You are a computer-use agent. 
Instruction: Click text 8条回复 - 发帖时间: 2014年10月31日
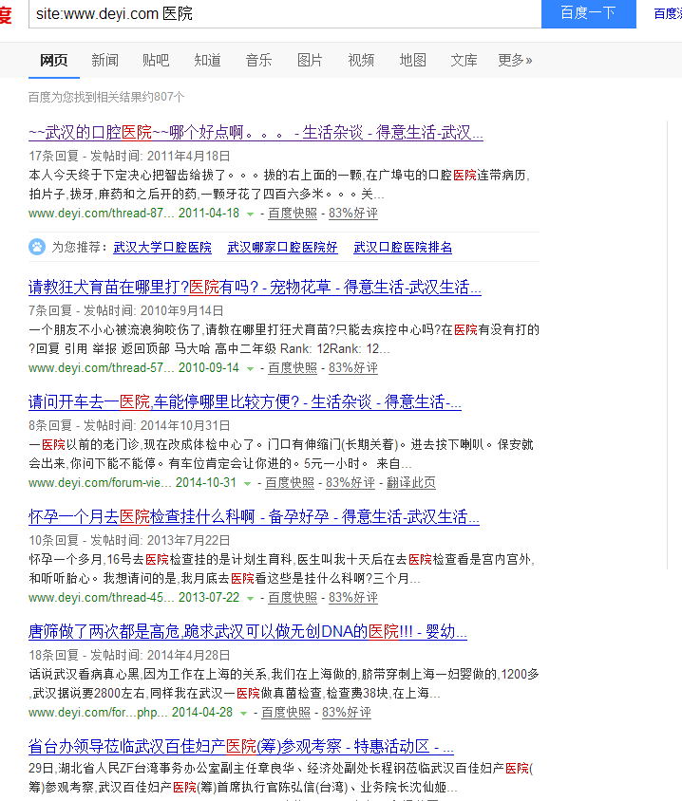point(129,426)
